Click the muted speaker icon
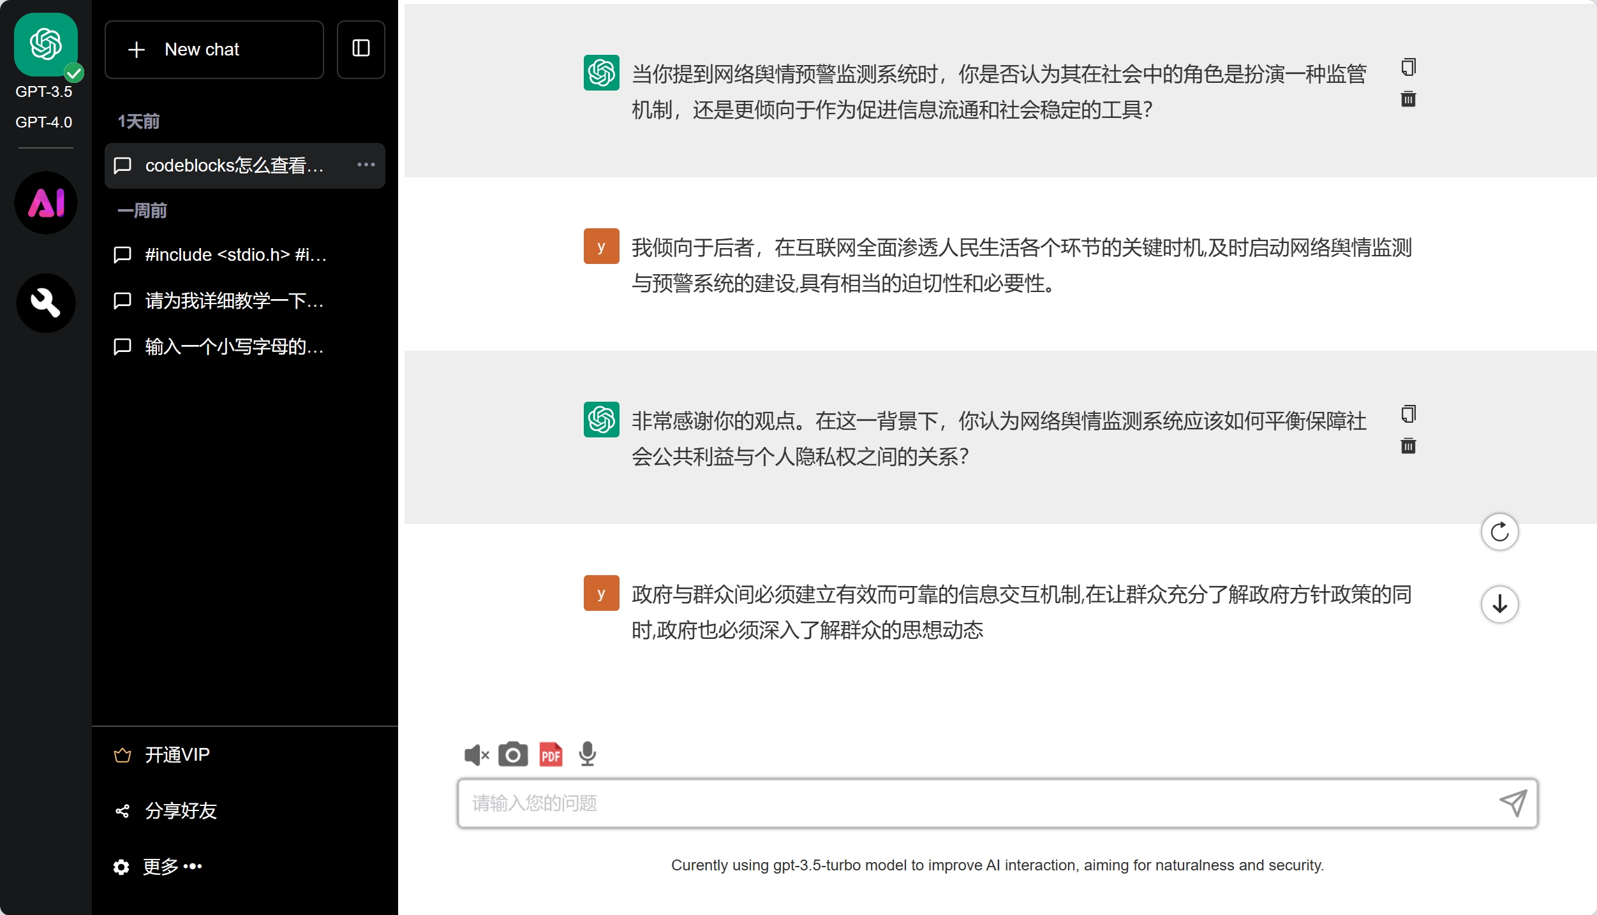1597x915 pixels. point(476,755)
